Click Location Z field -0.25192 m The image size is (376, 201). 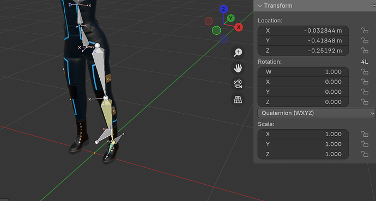(x=304, y=51)
